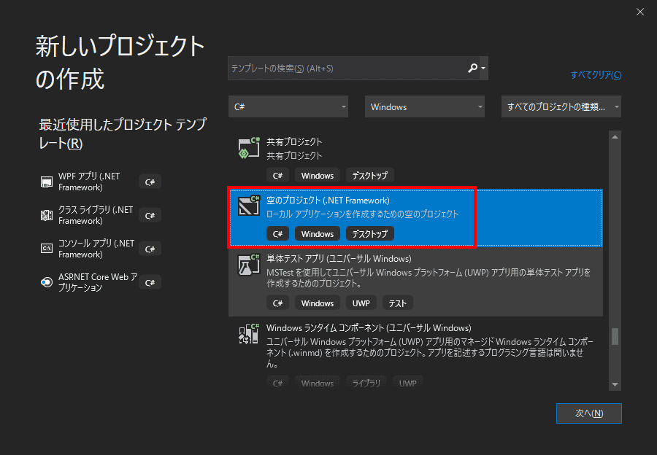The height and width of the screenshot is (455, 657).
Task: Select Windows ランタイム コンポーネント template title
Action: pos(369,327)
